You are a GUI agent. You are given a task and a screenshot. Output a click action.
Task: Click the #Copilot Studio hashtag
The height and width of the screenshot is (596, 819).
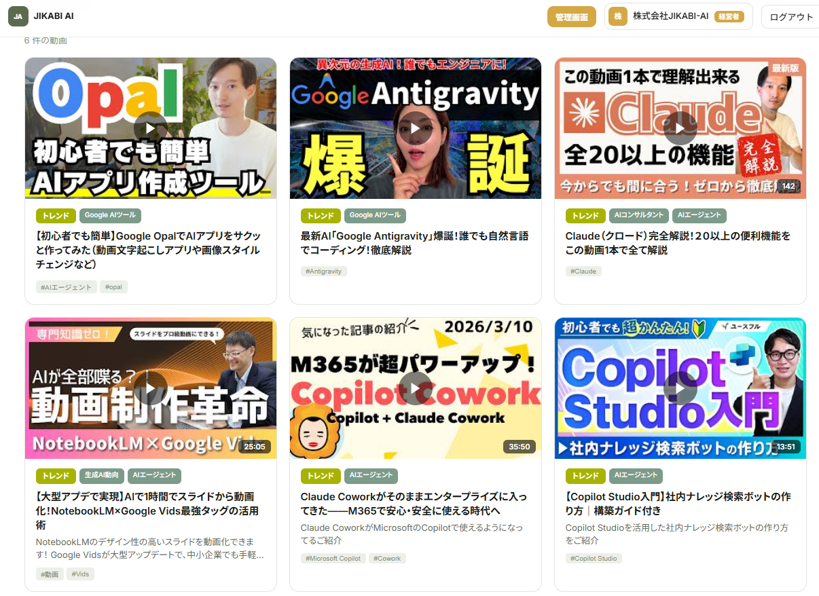594,558
